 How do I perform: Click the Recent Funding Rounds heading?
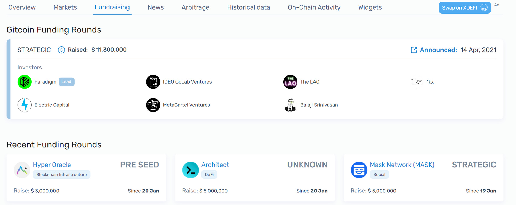pyautogui.click(x=54, y=145)
